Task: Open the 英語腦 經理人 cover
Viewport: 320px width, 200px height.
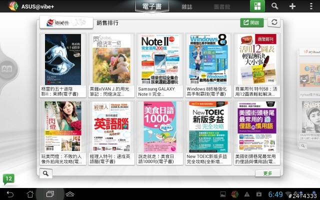Action: 111,126
